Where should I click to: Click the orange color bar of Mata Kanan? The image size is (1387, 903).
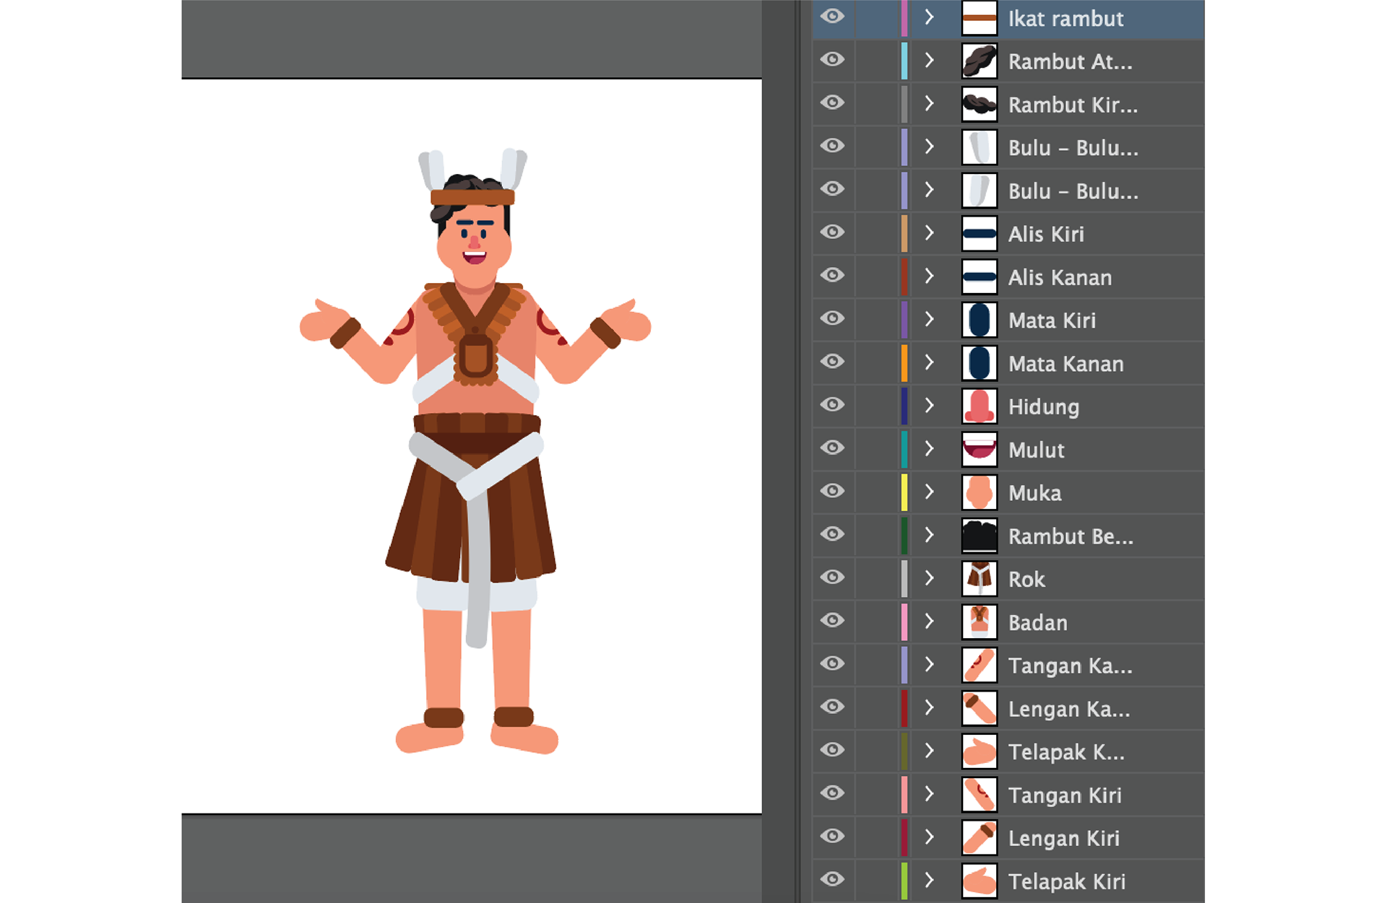(x=904, y=363)
